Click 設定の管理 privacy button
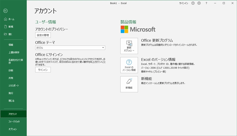Viewport: 237px width, 136px height. pos(43,35)
